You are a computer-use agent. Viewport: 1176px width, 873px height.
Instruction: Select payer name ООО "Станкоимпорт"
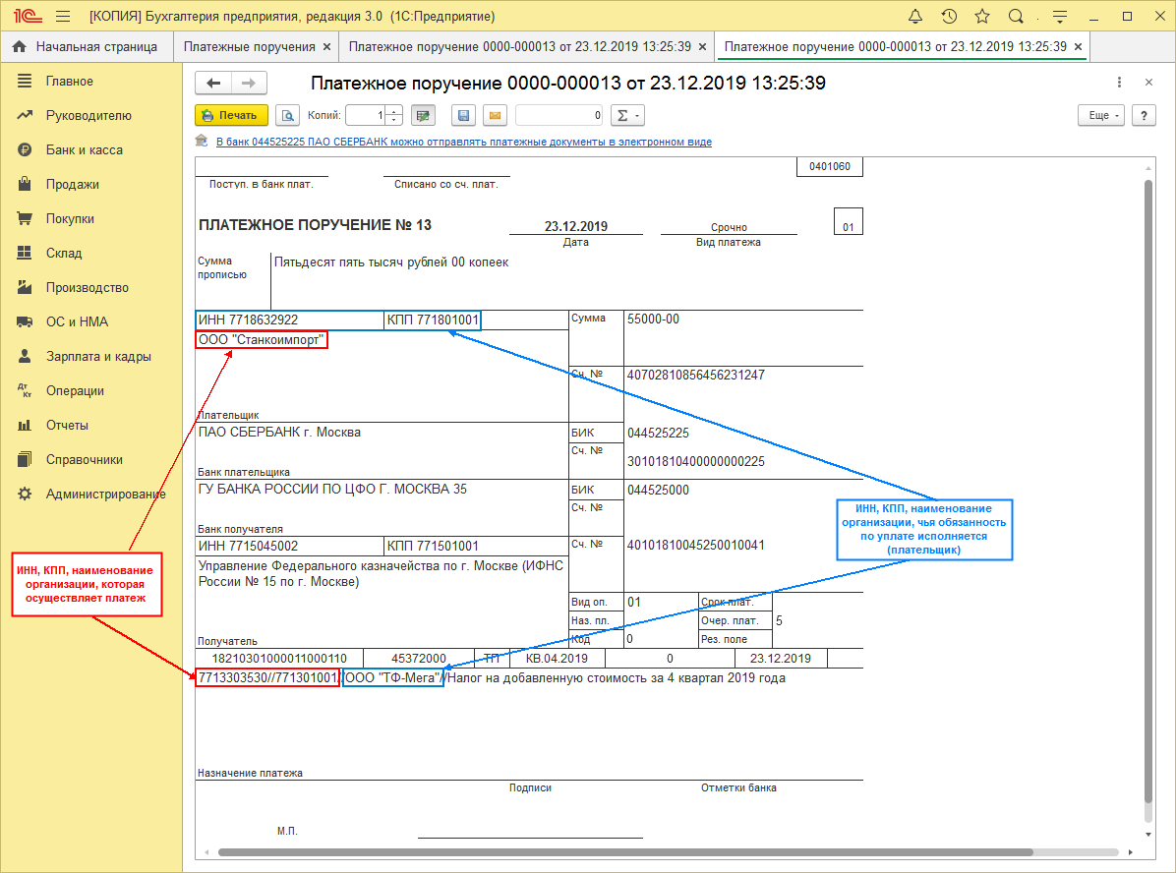click(x=262, y=340)
